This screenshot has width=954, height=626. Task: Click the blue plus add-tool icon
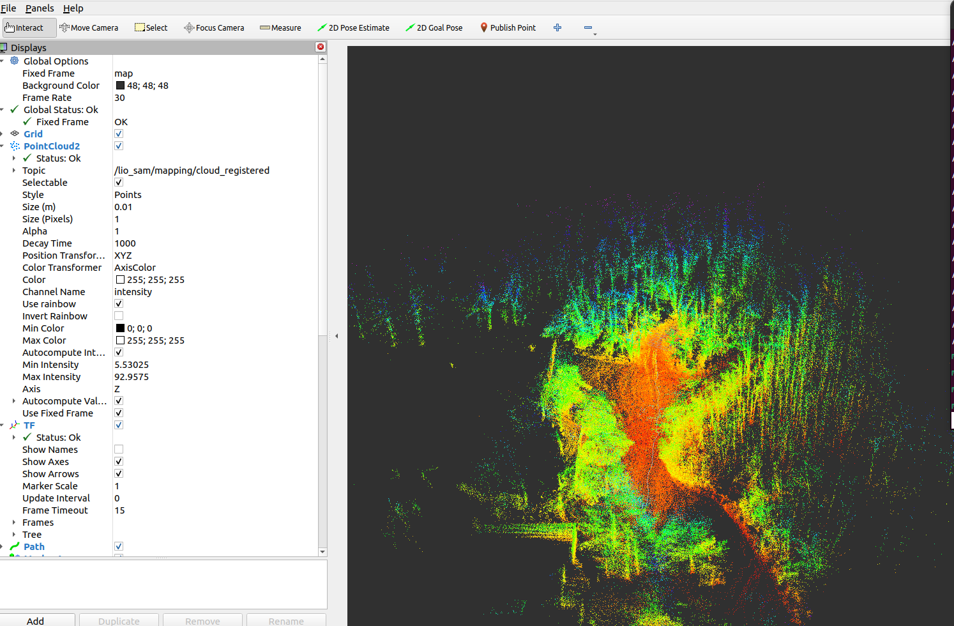[557, 27]
